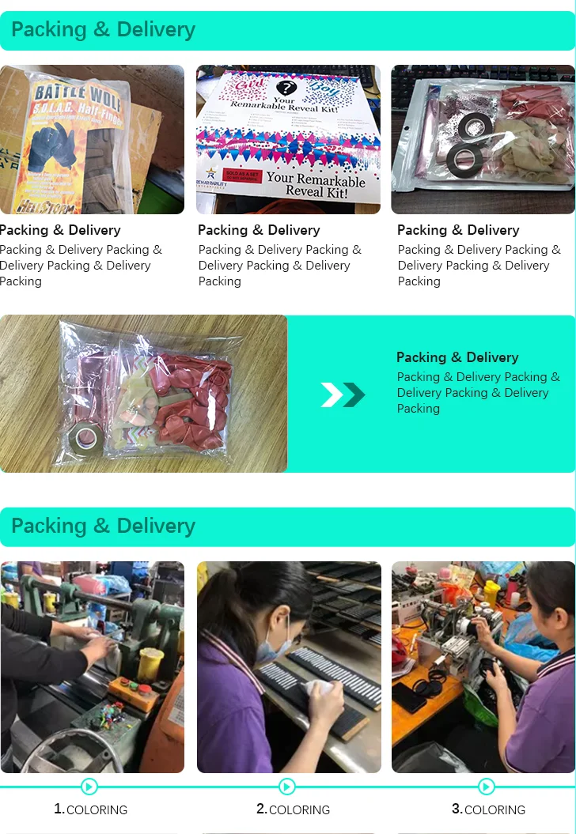Open the clear bag of red balloons photo

[144, 394]
